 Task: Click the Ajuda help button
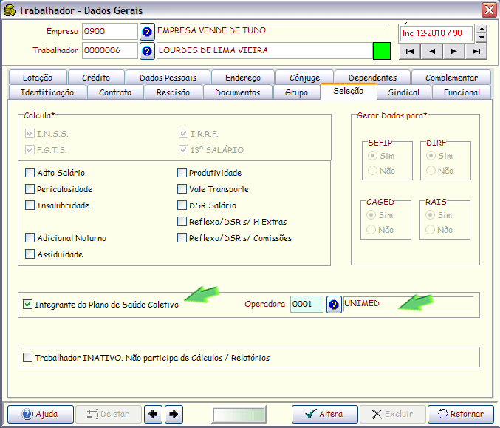tap(41, 414)
